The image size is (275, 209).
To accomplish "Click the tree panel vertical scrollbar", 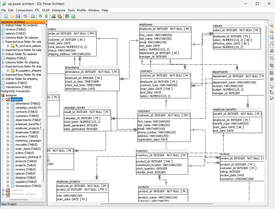I will pyautogui.click(x=43, y=156).
